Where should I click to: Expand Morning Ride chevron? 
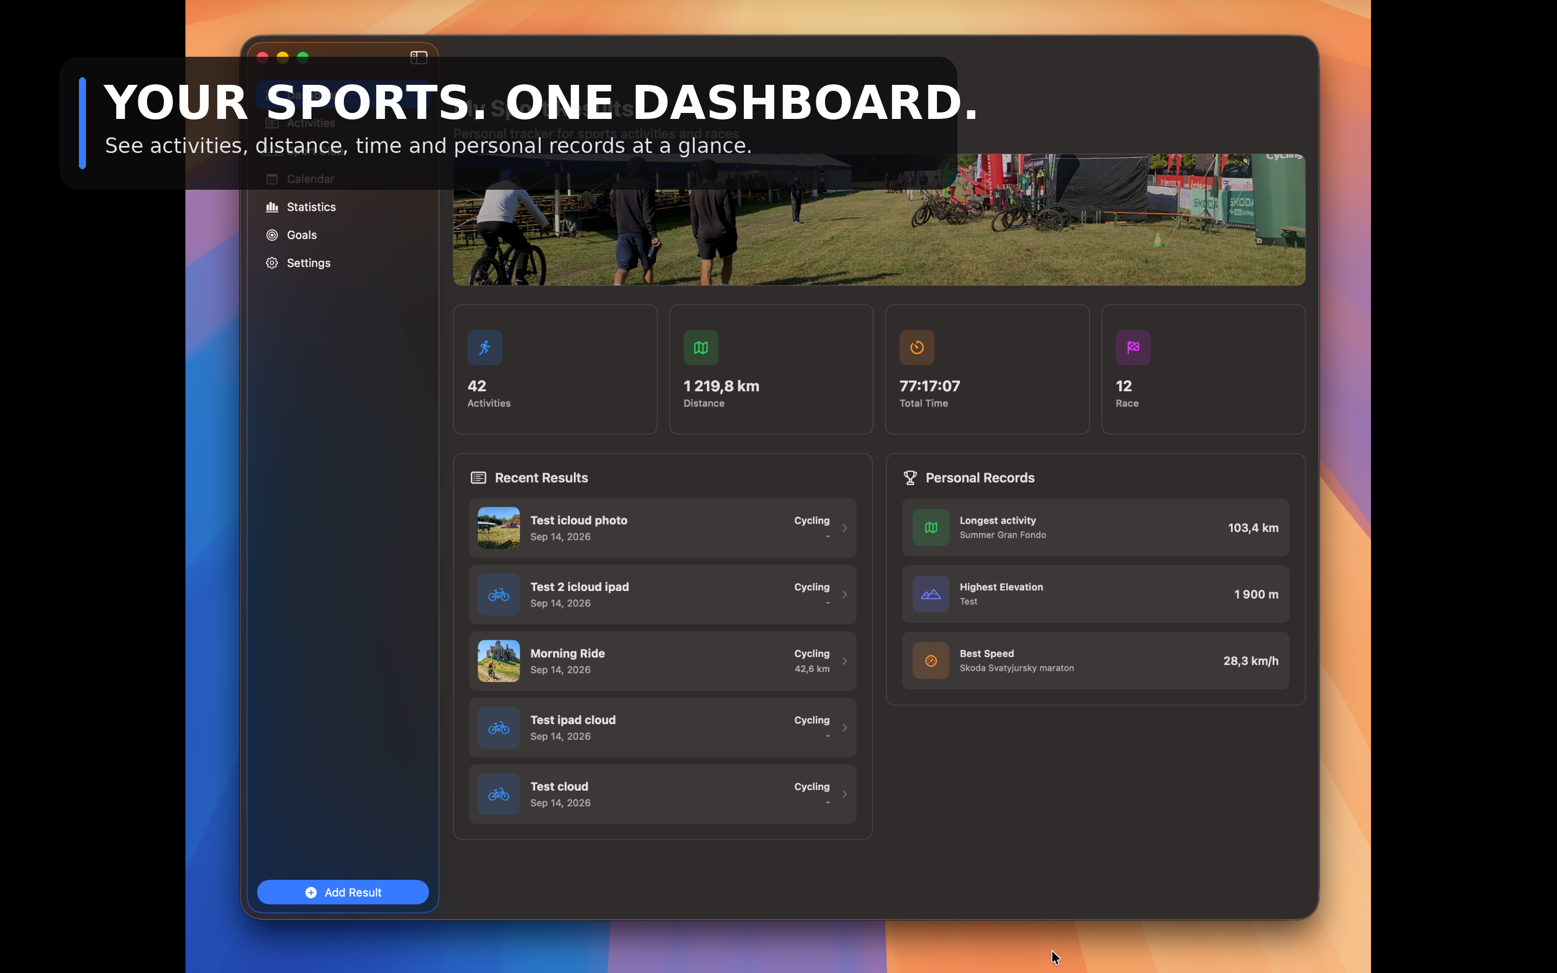(845, 661)
